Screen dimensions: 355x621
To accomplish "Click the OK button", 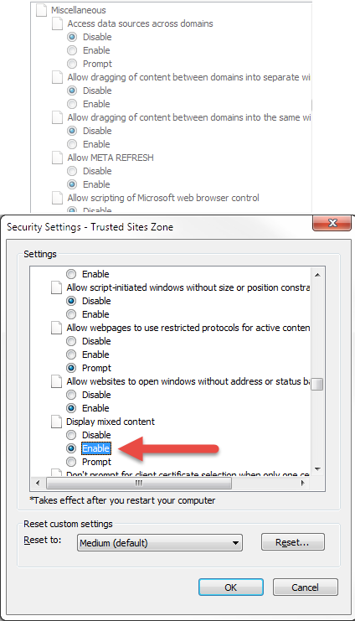I will (231, 587).
